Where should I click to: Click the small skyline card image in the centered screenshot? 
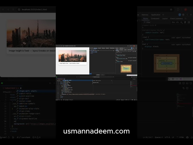[72, 56]
